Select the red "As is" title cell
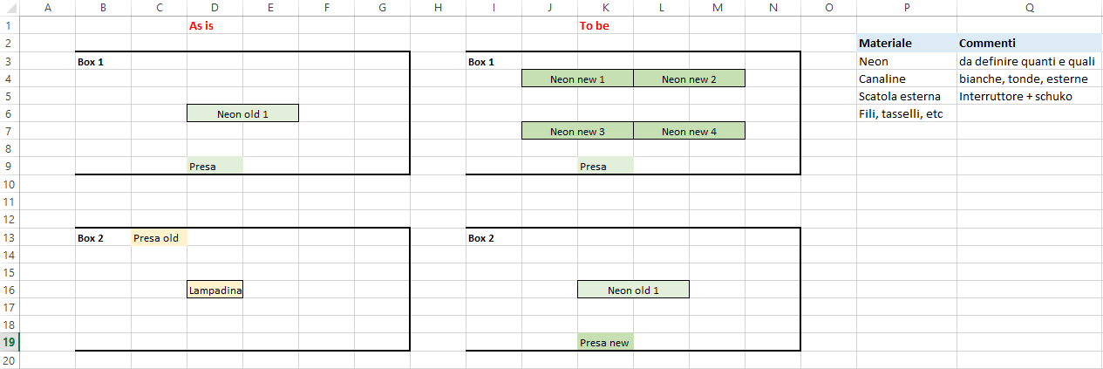 click(214, 26)
